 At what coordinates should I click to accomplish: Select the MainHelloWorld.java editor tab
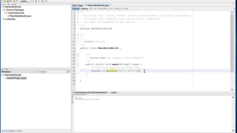click(x=98, y=5)
